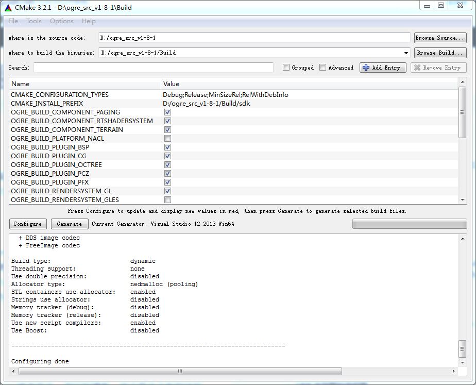Image resolution: width=476 pixels, height=385 pixels.
Task: Open the Tools menu
Action: (x=34, y=21)
